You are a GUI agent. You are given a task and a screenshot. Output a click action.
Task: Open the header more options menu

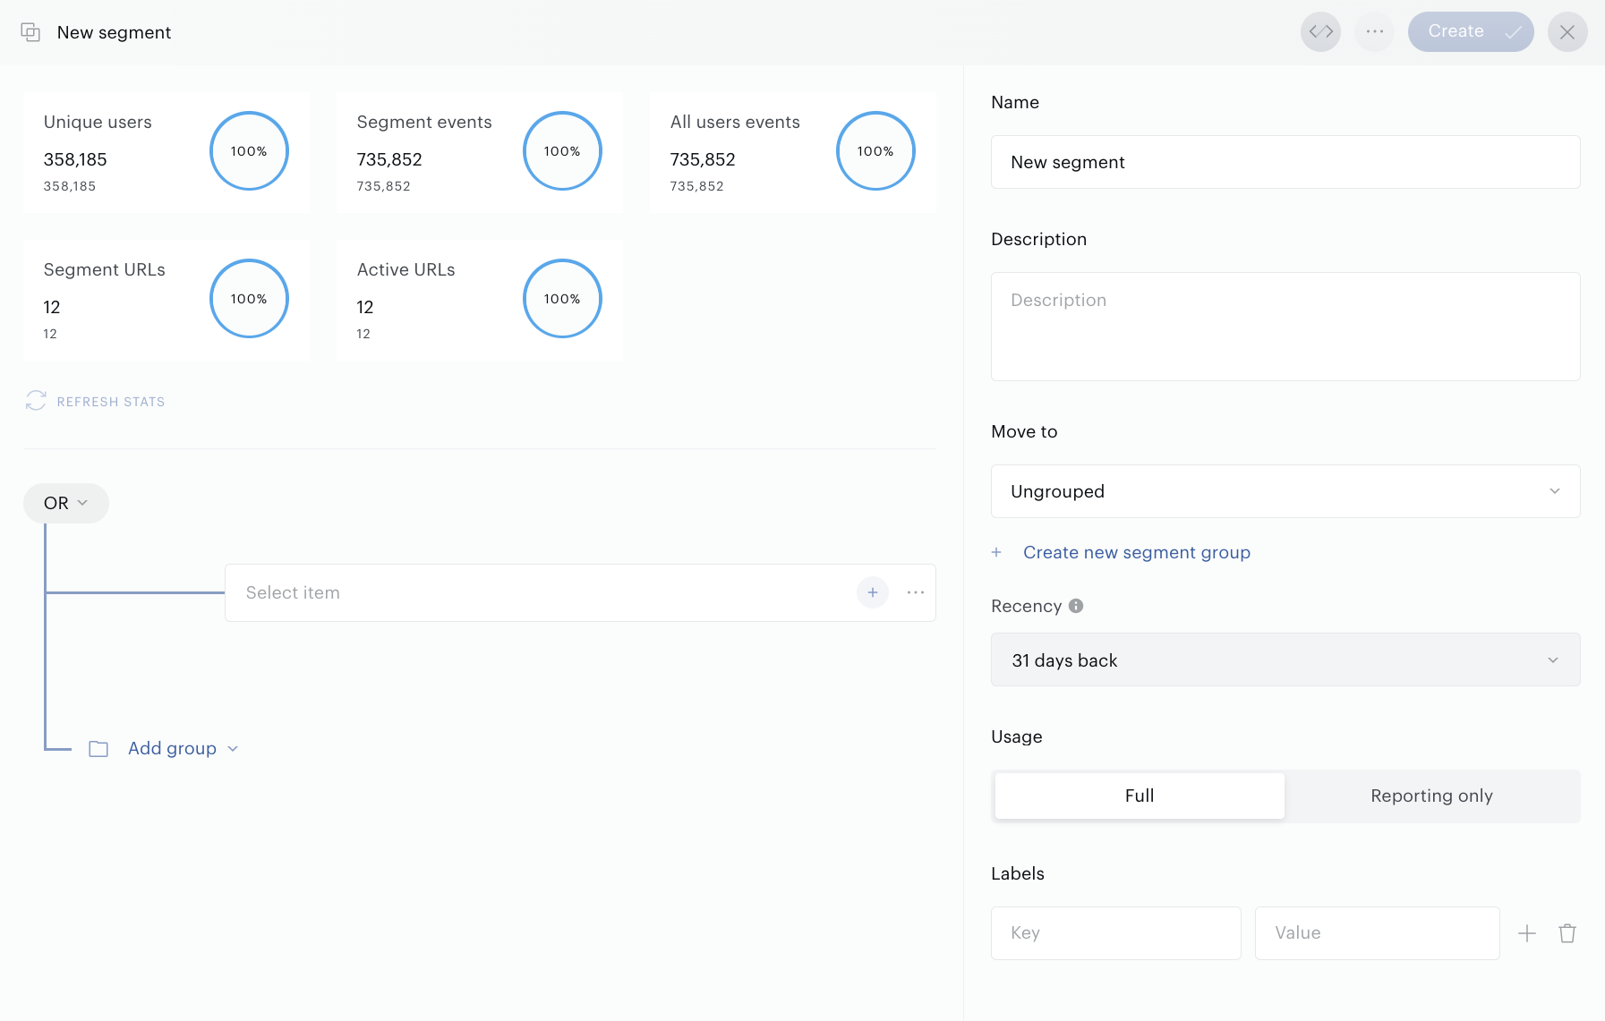[1374, 32]
